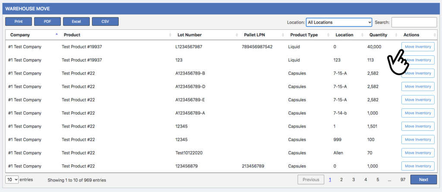This screenshot has width=442, height=192.
Task: Jump to last page 97
Action: point(402,179)
